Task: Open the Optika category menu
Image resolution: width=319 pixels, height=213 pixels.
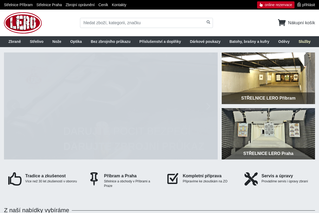Action: [76, 42]
